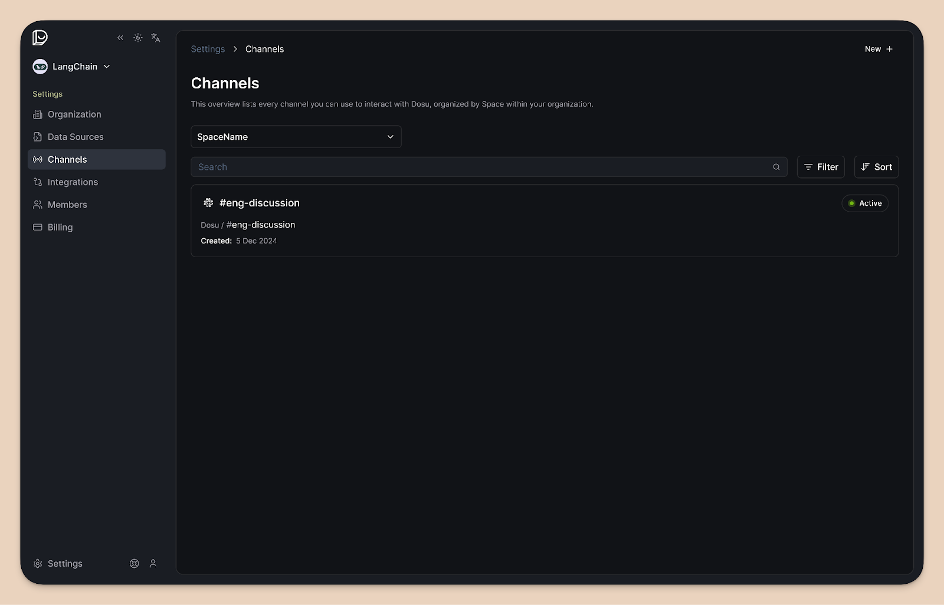Viewport: 944px width, 605px height.
Task: Open the Integrations page
Action: (x=73, y=182)
